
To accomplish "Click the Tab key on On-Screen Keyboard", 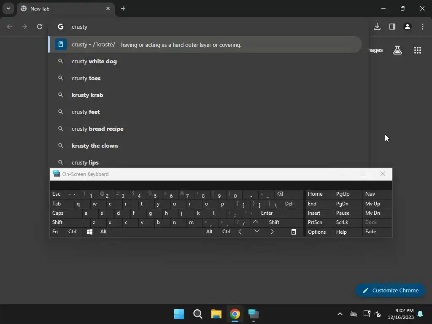I will pyautogui.click(x=62, y=204).
